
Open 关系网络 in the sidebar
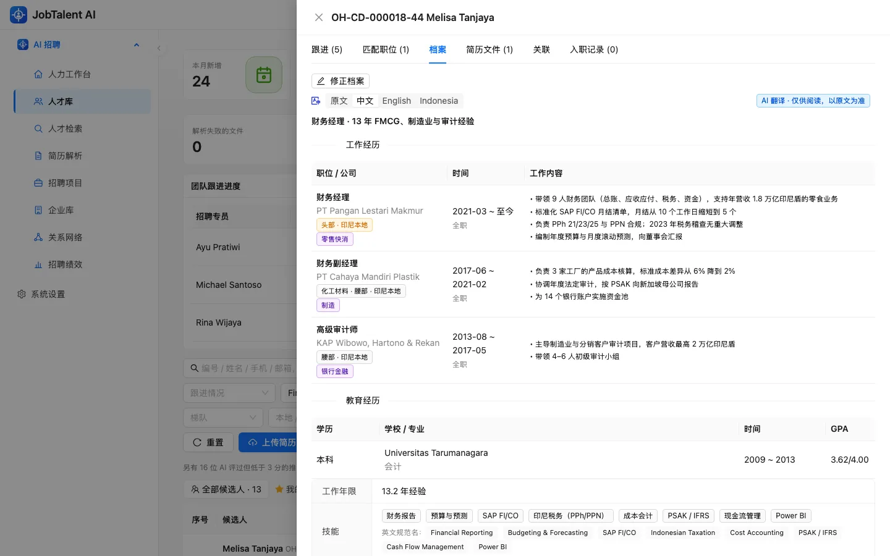click(x=82, y=237)
